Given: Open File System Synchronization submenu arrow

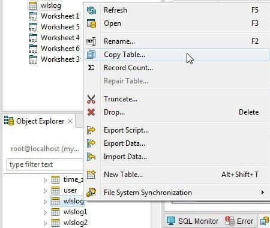Looking at the screenshot, I should click(262, 193).
